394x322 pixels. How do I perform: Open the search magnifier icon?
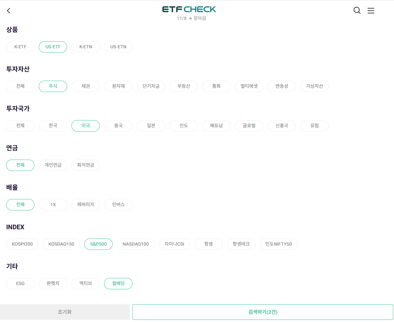pos(357,11)
